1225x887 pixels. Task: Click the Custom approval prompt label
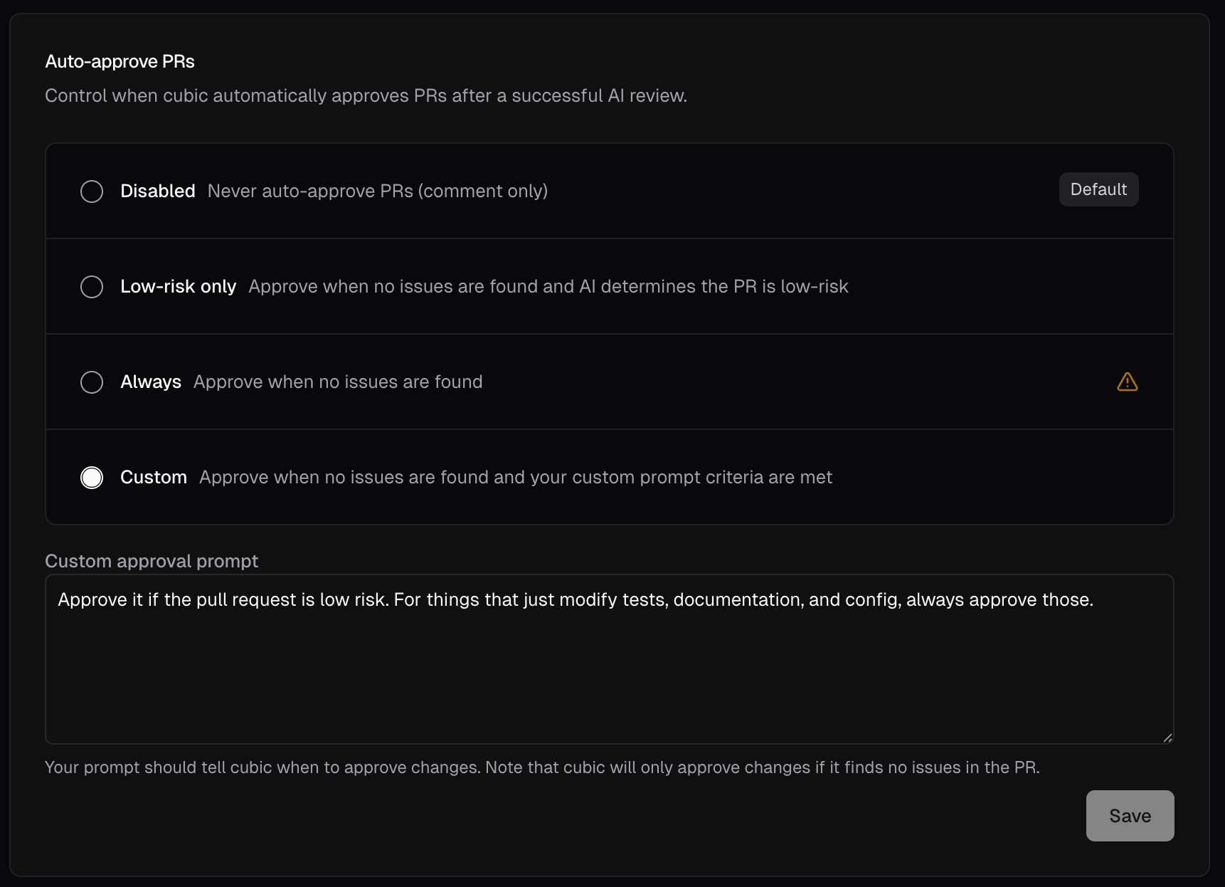(x=152, y=561)
